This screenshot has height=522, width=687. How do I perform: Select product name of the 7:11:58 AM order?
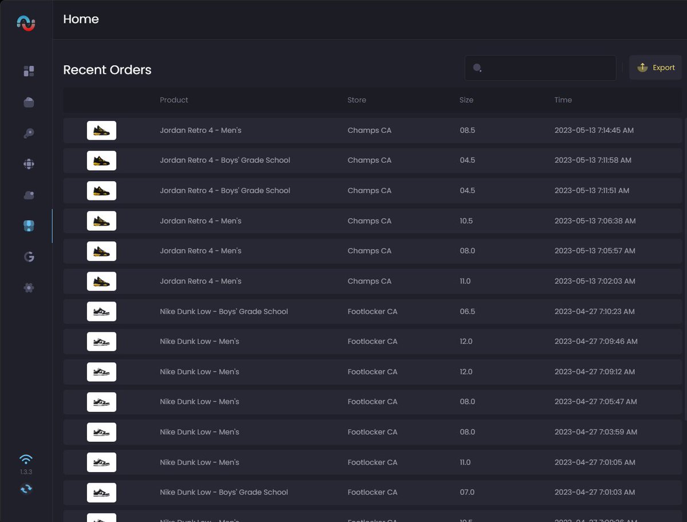(x=225, y=160)
